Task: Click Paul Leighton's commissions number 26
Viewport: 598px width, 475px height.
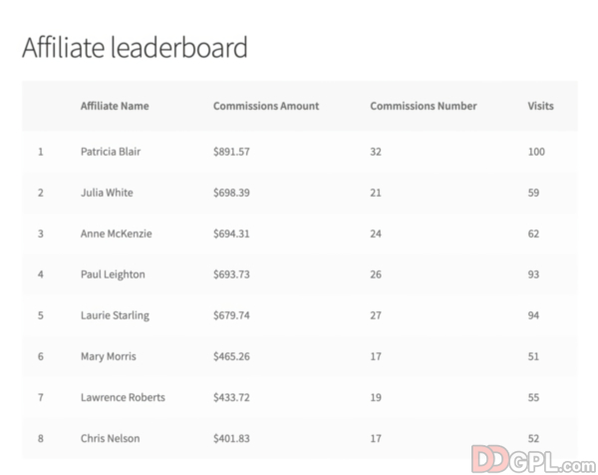Action: click(377, 274)
